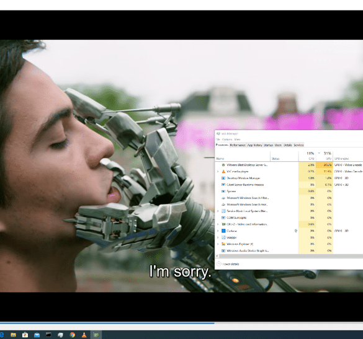Image resolution: width=363 pixels, height=339 pixels.
Task: Seek in the VLC playback progress bar
Action: click(x=181, y=323)
